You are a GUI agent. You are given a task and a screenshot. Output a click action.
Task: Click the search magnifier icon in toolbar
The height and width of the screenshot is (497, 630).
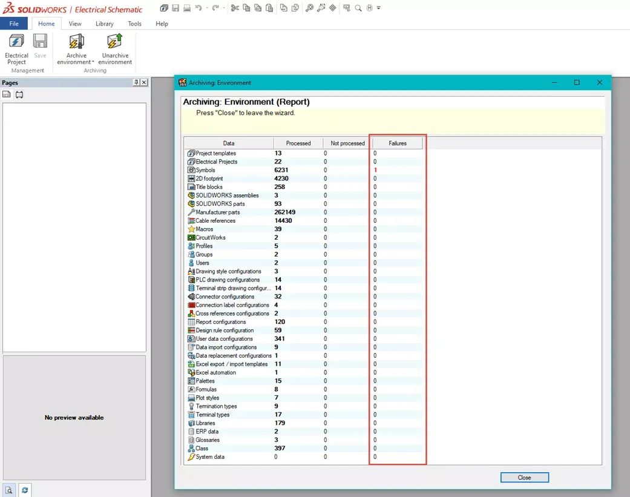tap(358, 8)
